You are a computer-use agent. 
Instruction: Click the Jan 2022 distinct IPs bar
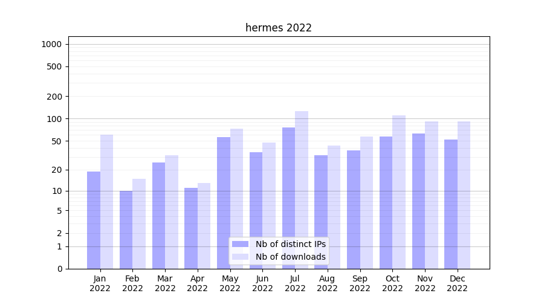tap(94, 220)
